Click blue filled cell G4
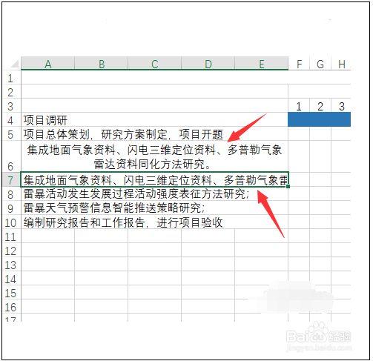The image size is (373, 361). tap(320, 119)
